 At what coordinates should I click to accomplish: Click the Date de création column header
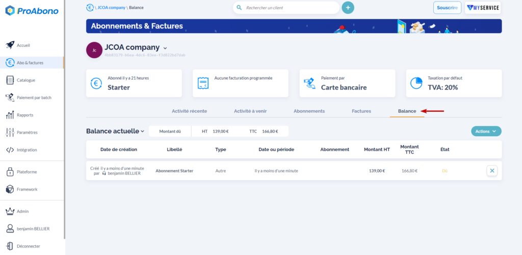[x=118, y=149]
